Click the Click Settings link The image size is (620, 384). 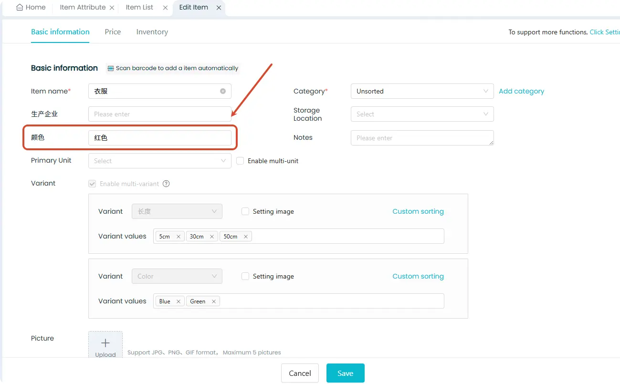tap(605, 32)
